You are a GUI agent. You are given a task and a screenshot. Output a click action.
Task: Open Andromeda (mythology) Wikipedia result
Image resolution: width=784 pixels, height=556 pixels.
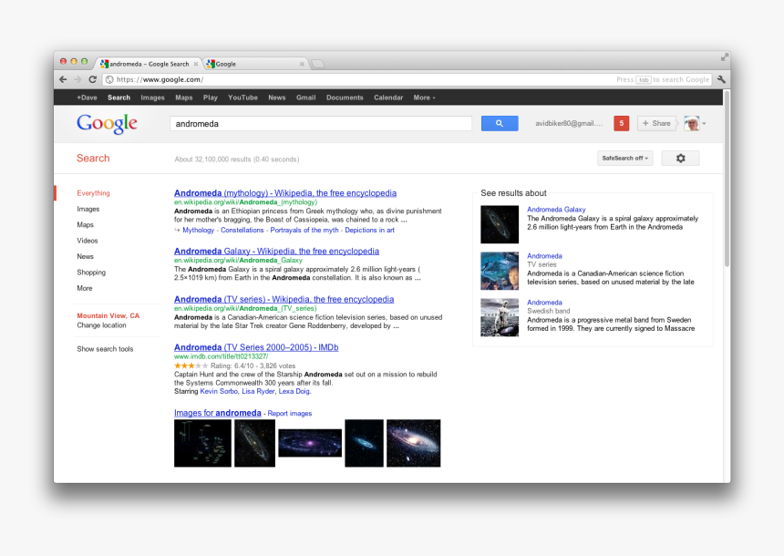point(285,193)
